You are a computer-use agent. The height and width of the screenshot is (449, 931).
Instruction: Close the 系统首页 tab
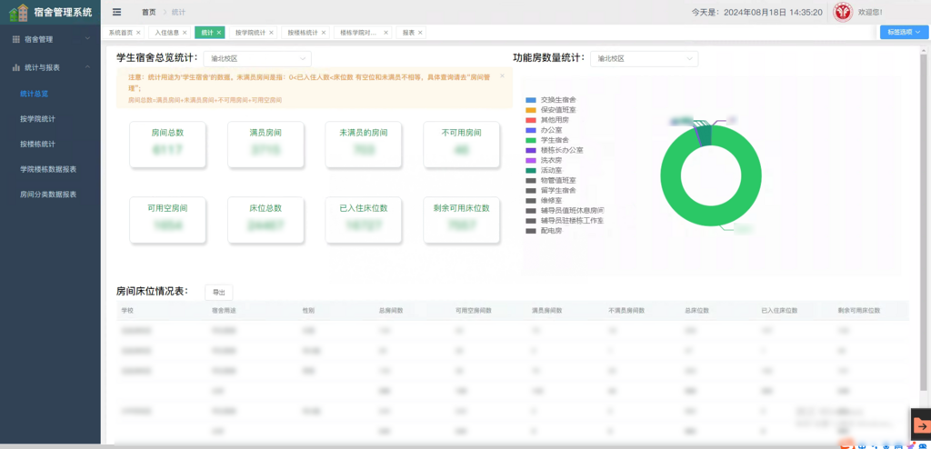[x=138, y=33]
